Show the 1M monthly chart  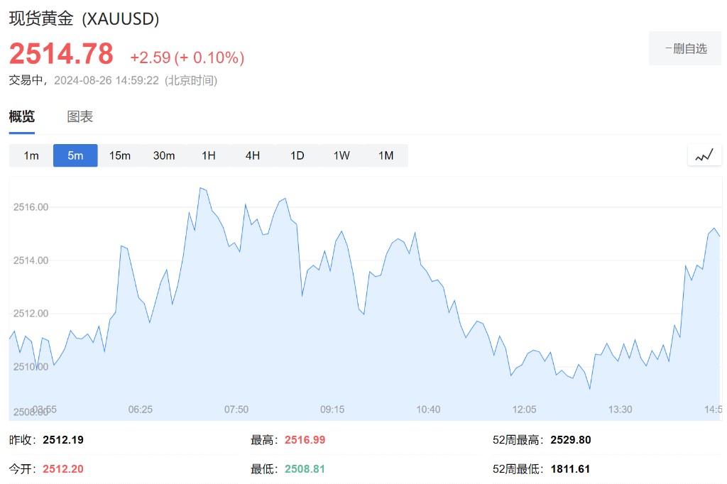(x=386, y=155)
